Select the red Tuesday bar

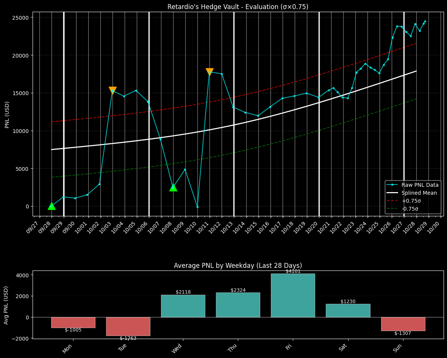tap(128, 326)
